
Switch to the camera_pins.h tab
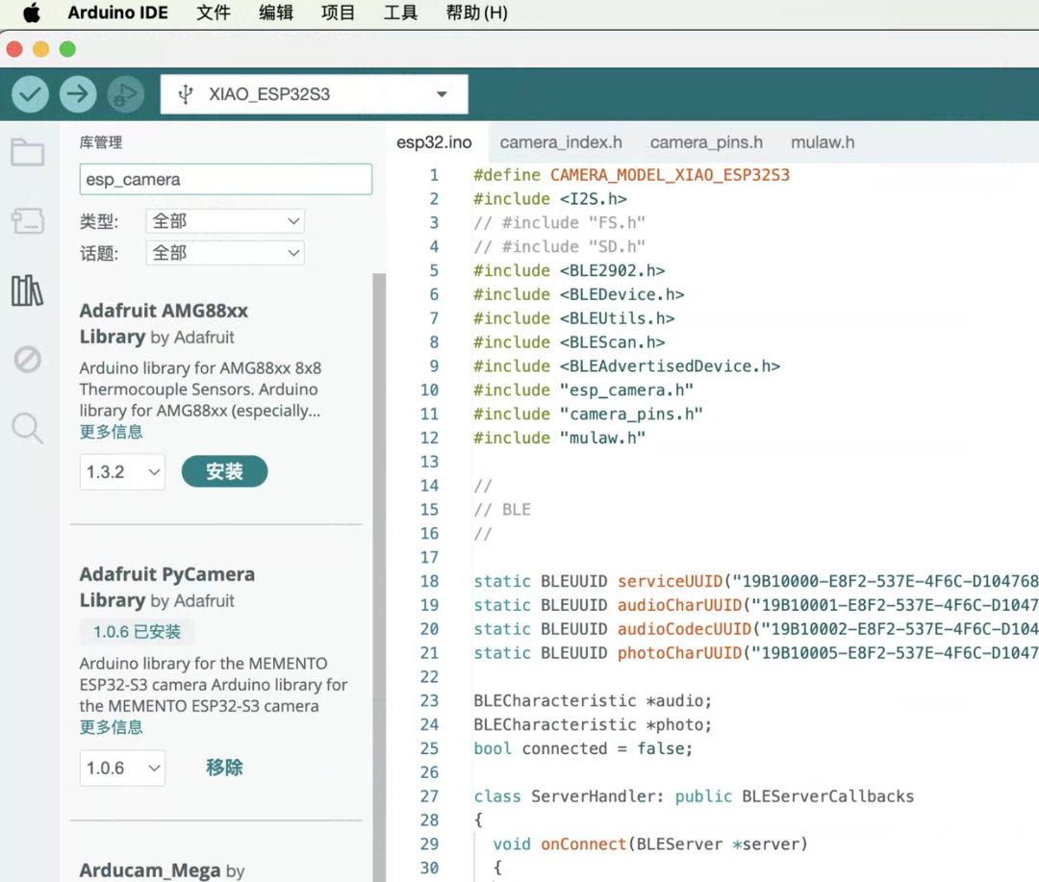[x=706, y=142]
